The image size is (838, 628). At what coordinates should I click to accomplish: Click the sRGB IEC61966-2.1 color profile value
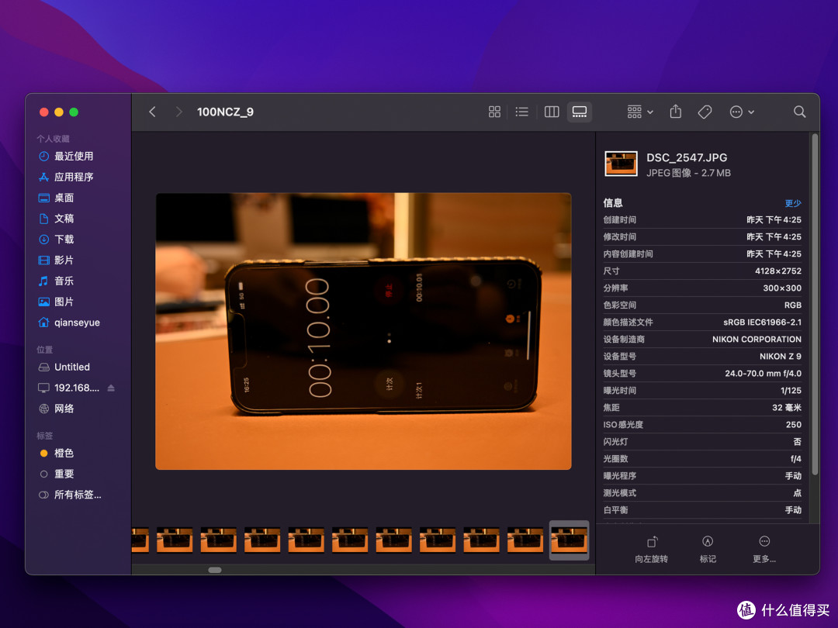(x=762, y=322)
